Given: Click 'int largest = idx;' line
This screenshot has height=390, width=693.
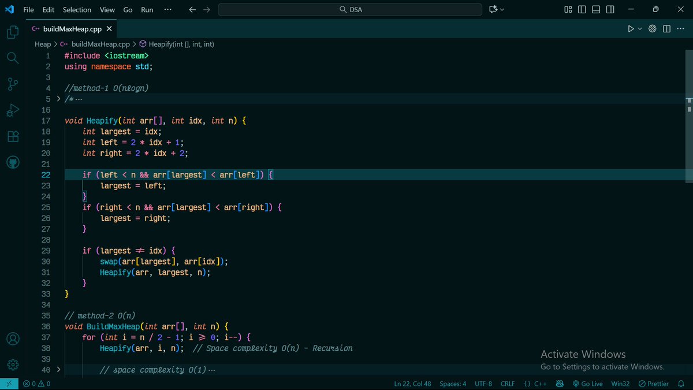Looking at the screenshot, I should click(x=122, y=132).
